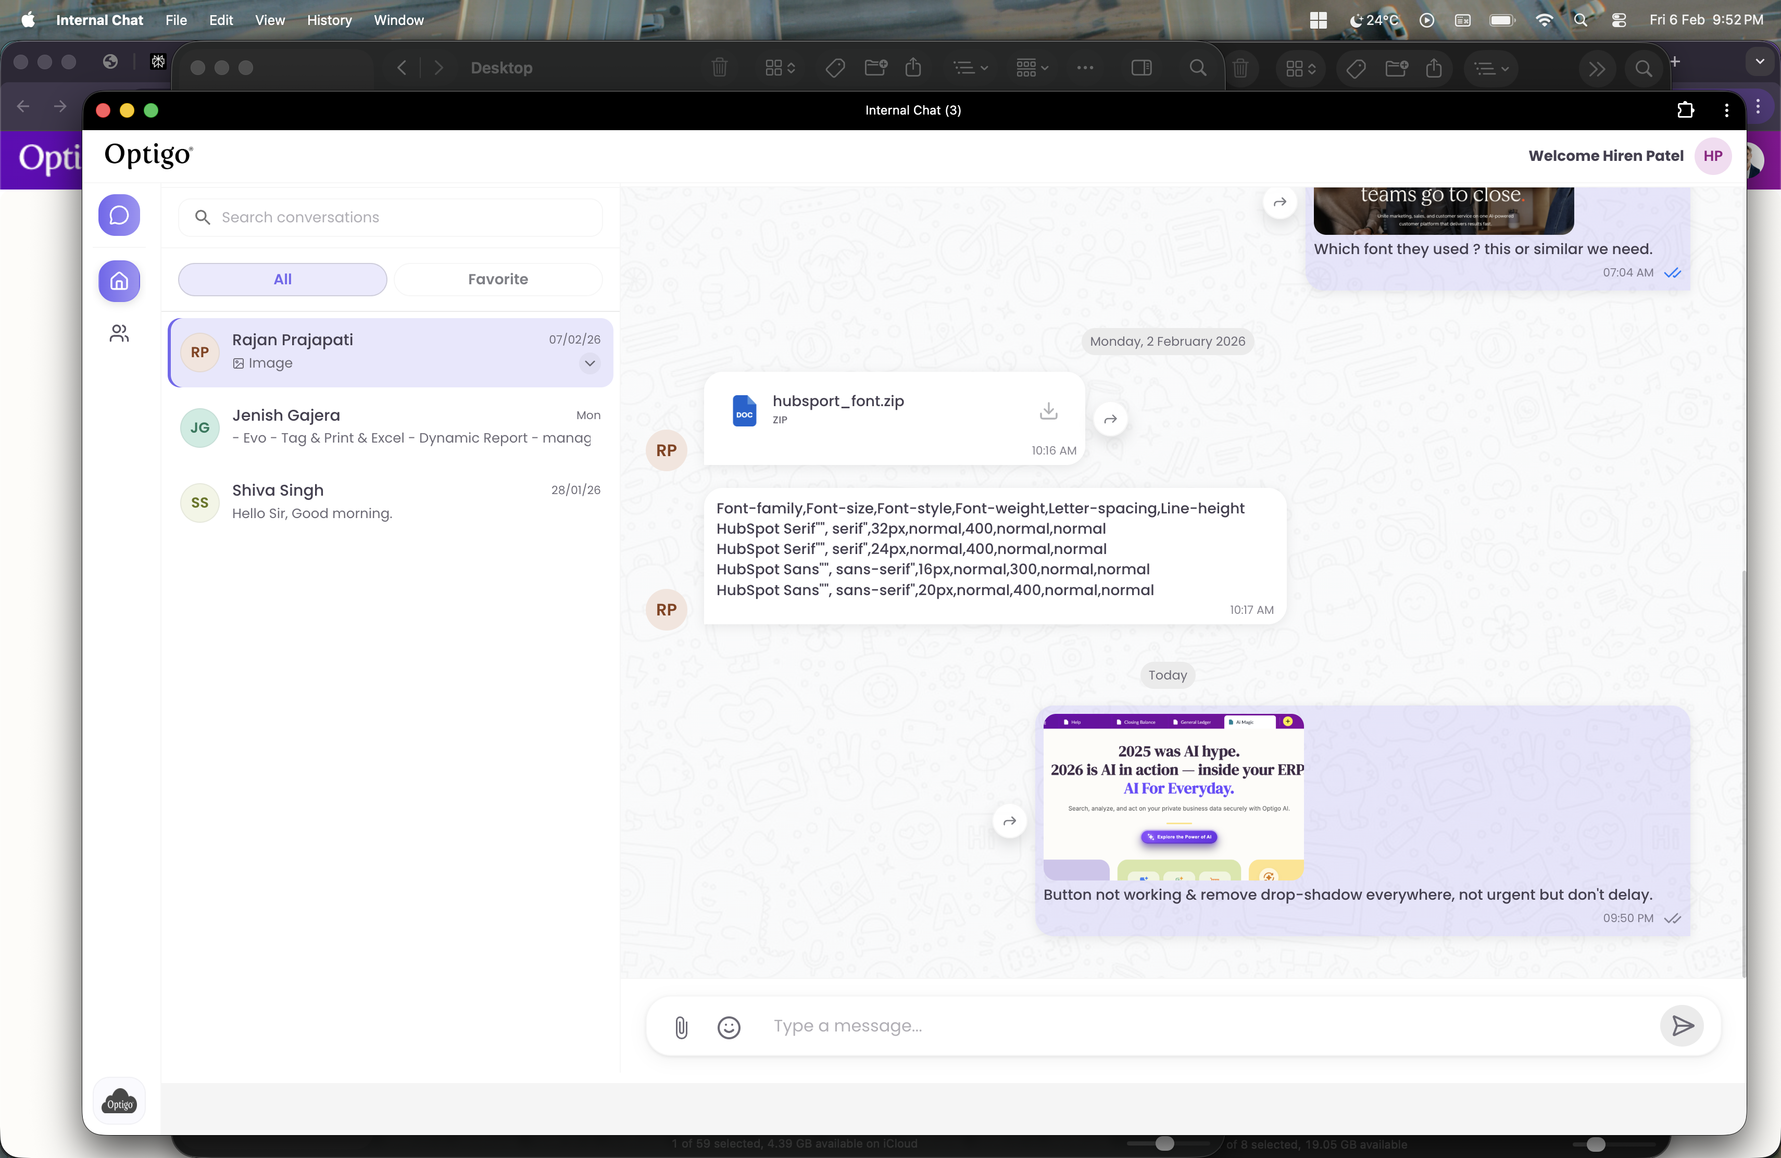Forward the hubsport_font.zip message

(x=1110, y=419)
